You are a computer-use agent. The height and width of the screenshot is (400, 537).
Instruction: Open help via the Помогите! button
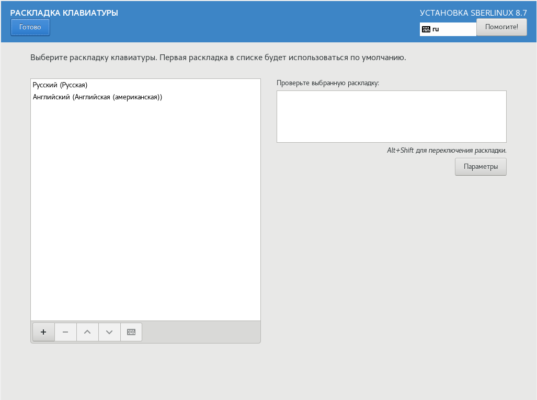click(501, 27)
